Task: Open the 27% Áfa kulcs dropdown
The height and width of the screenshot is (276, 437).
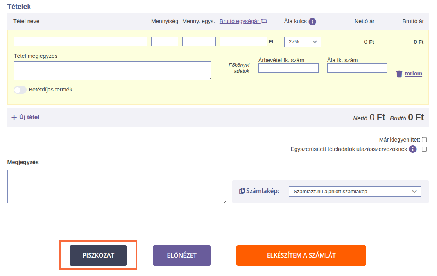Action: (303, 42)
